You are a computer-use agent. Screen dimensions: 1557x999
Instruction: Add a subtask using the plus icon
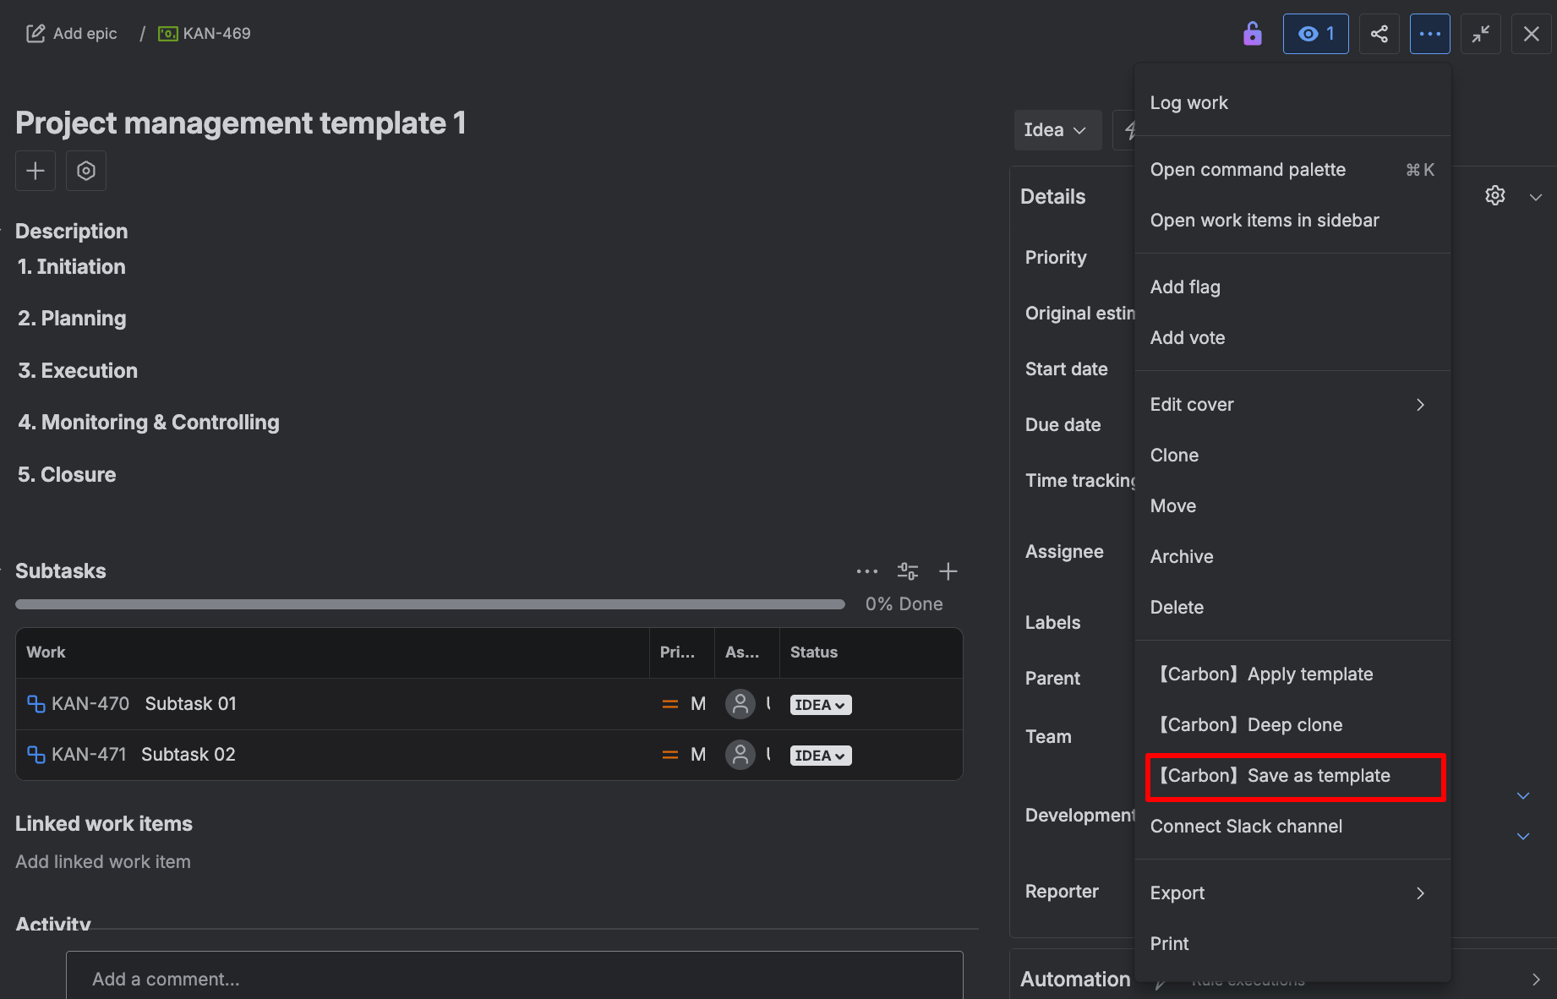[948, 571]
